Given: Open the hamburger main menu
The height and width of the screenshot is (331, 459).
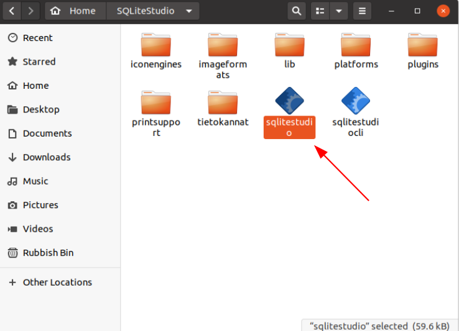Looking at the screenshot, I should point(361,11).
